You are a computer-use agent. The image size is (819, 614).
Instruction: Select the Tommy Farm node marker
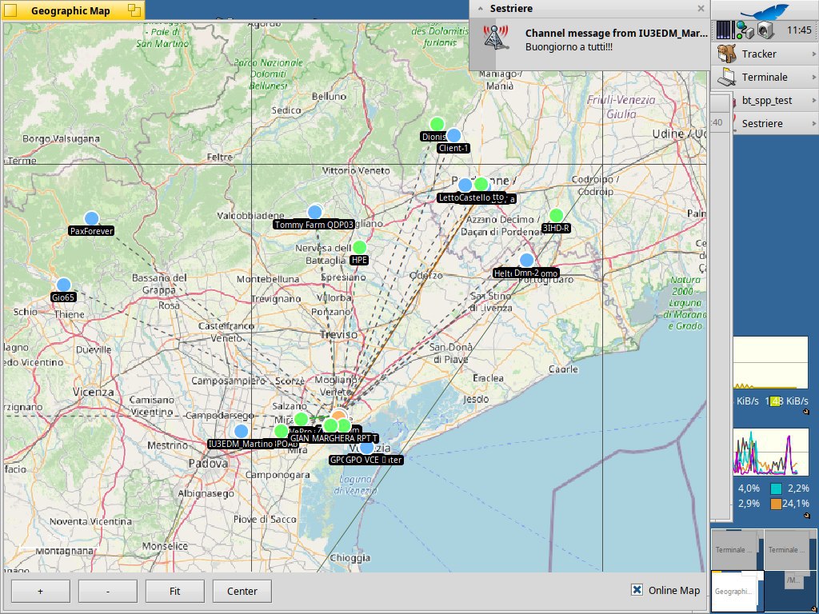pos(314,212)
